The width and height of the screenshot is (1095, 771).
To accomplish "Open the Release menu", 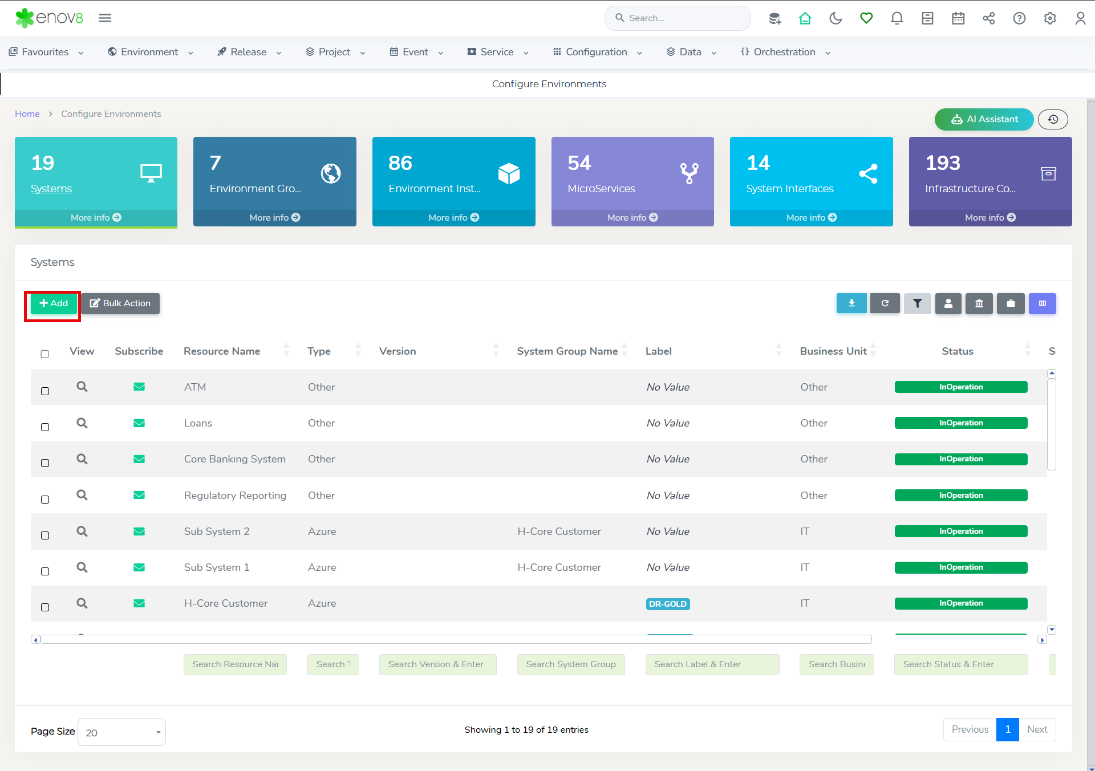I will [249, 52].
